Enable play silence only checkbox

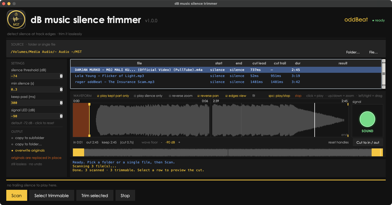click(135, 96)
